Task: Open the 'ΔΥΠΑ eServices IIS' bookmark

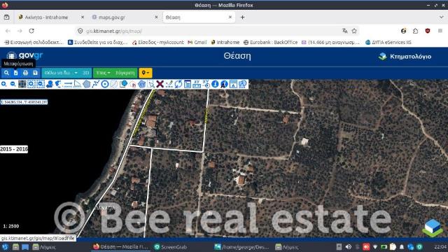Action: click(388, 42)
